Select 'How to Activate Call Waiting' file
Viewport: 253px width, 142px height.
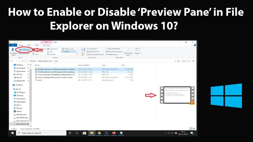tap(84, 75)
